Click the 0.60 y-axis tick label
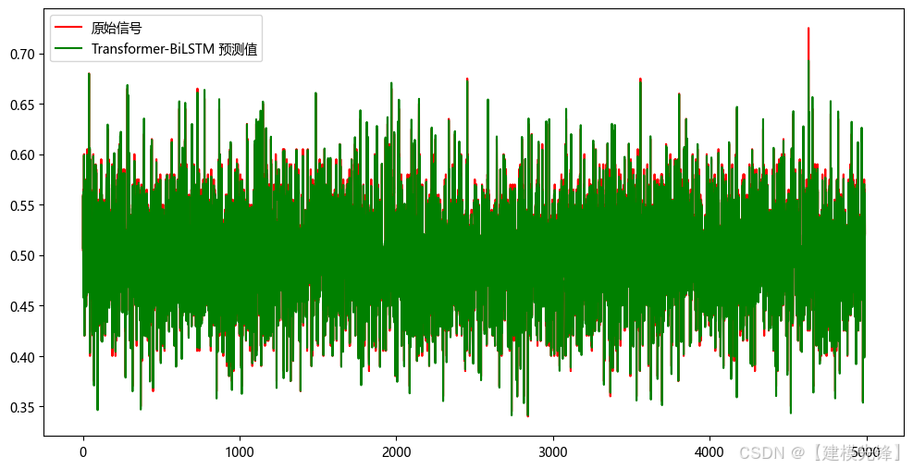The image size is (913, 469). coord(23,155)
